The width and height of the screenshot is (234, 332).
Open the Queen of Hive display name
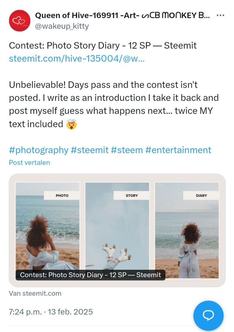point(122,16)
